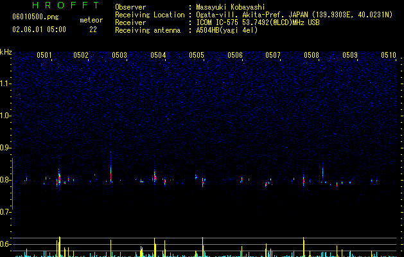The height and width of the screenshot is (257, 404).
Task: Click the 0509 time marker
Action: tap(350, 55)
